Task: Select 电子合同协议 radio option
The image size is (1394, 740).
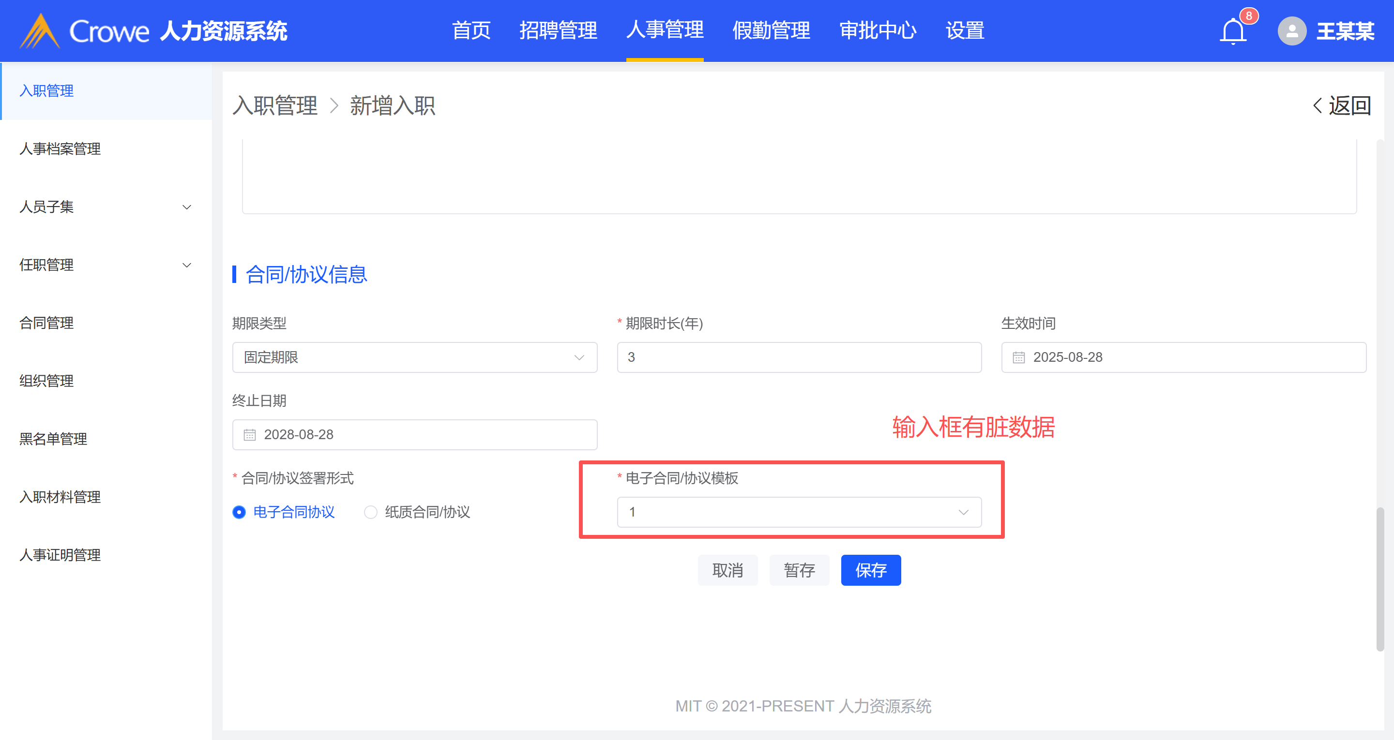Action: [239, 512]
